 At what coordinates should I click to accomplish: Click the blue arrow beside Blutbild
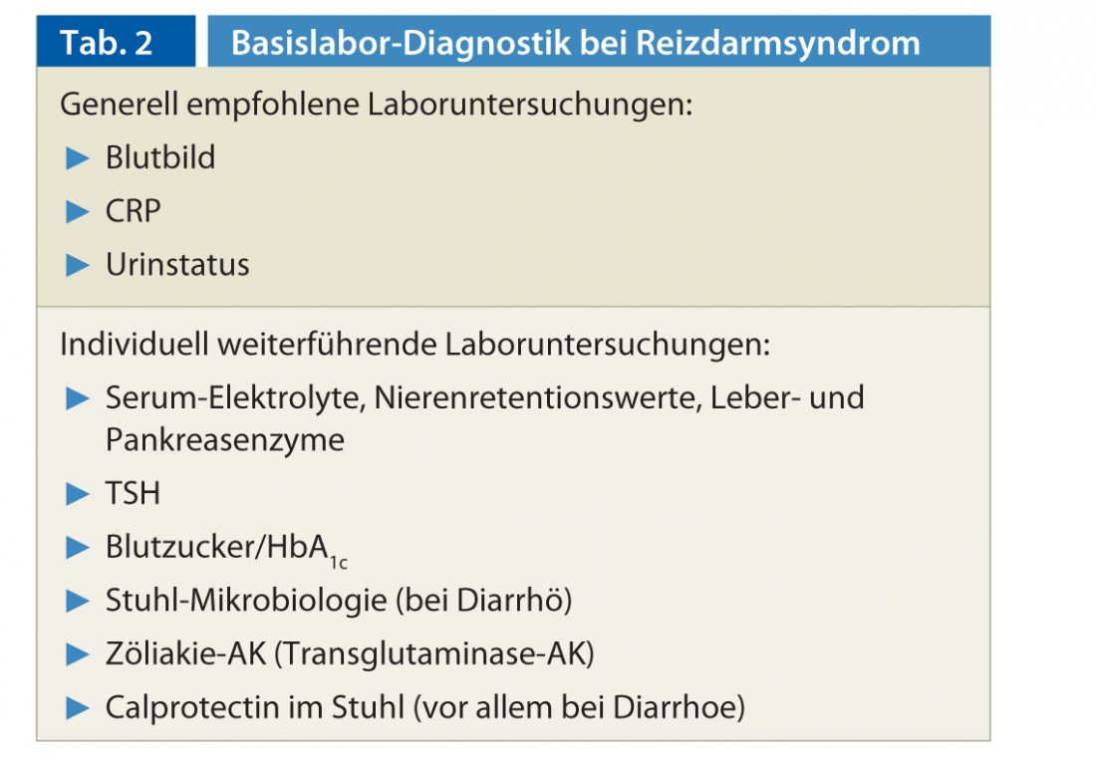click(78, 158)
